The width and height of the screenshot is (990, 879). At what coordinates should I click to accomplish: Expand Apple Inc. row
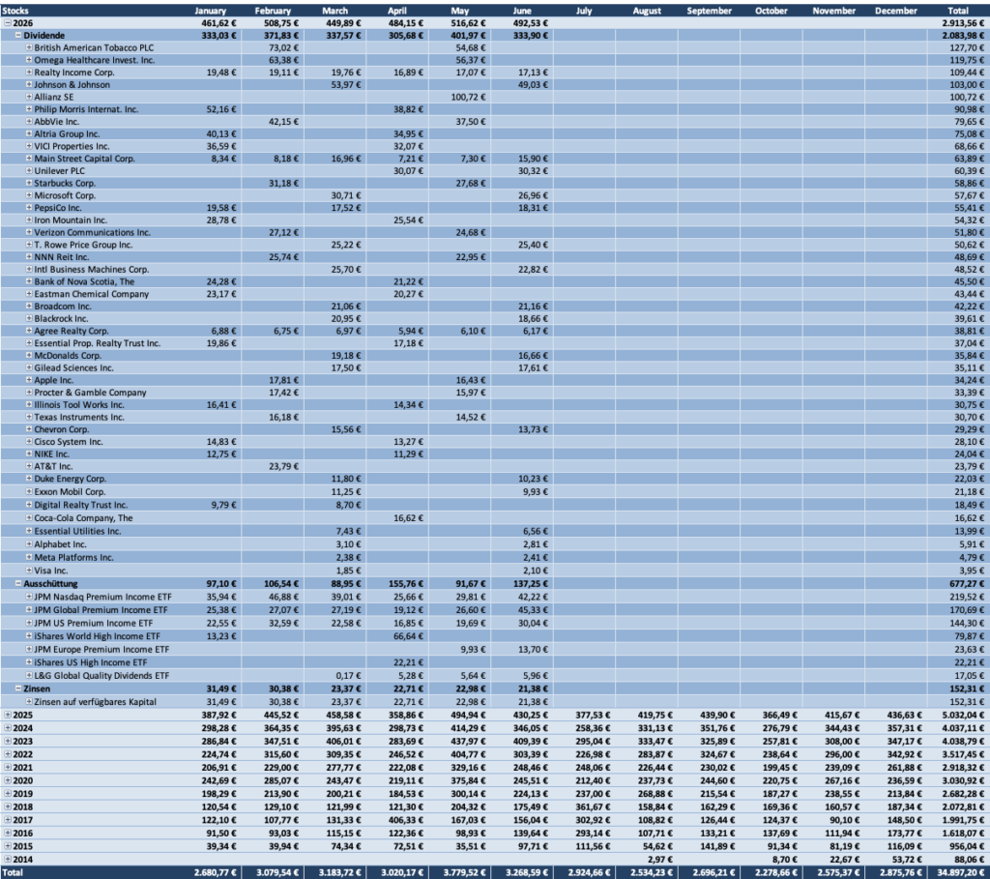[x=29, y=380]
